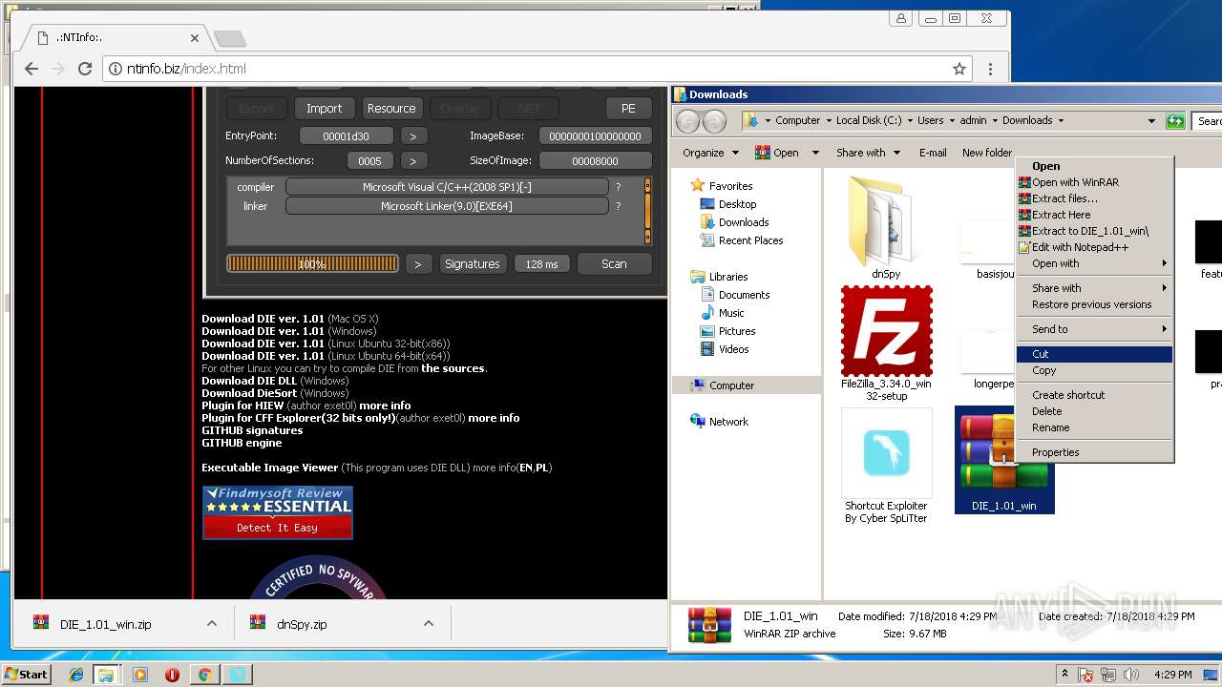
Task: Open Windows Explorer taskbar icon
Action: [x=106, y=675]
